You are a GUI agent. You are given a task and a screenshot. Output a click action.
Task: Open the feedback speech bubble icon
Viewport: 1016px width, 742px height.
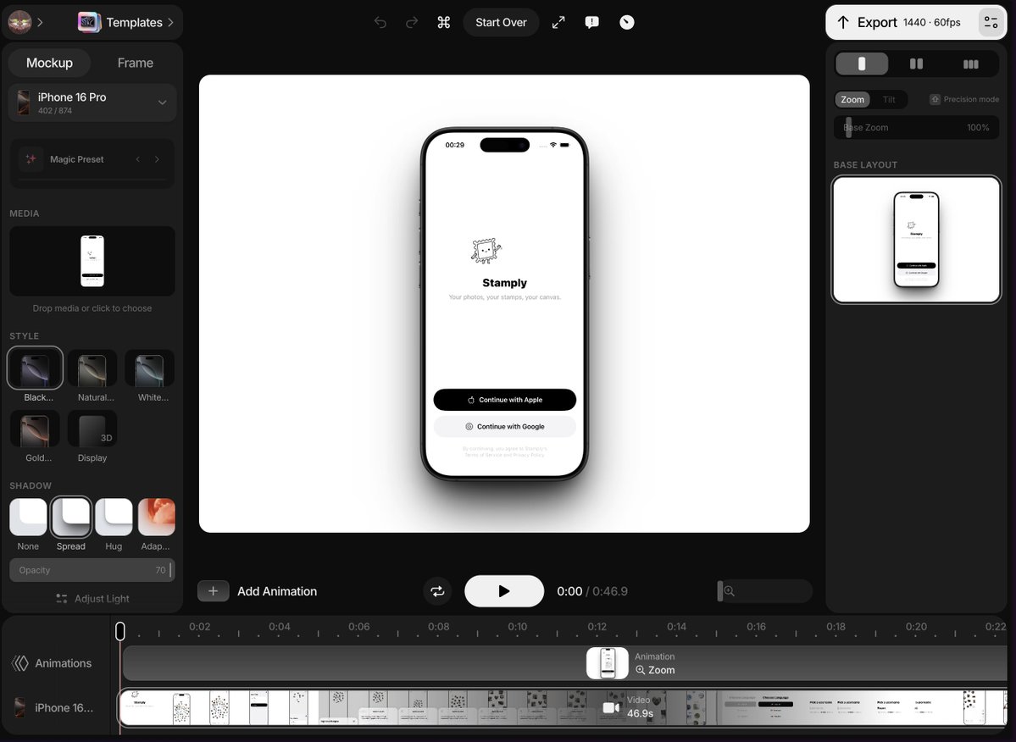point(591,23)
